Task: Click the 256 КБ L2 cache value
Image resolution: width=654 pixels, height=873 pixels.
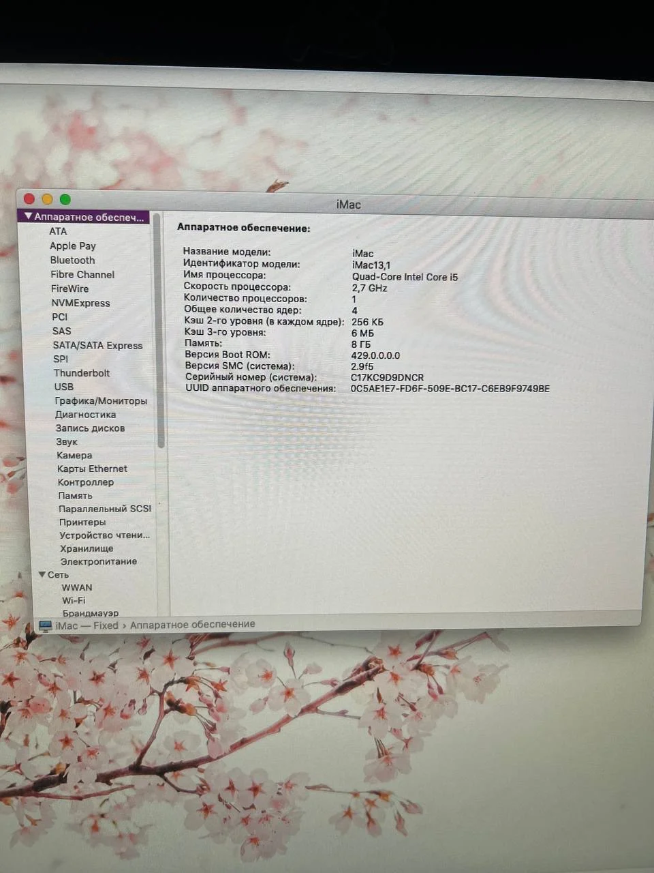Action: coord(367,322)
